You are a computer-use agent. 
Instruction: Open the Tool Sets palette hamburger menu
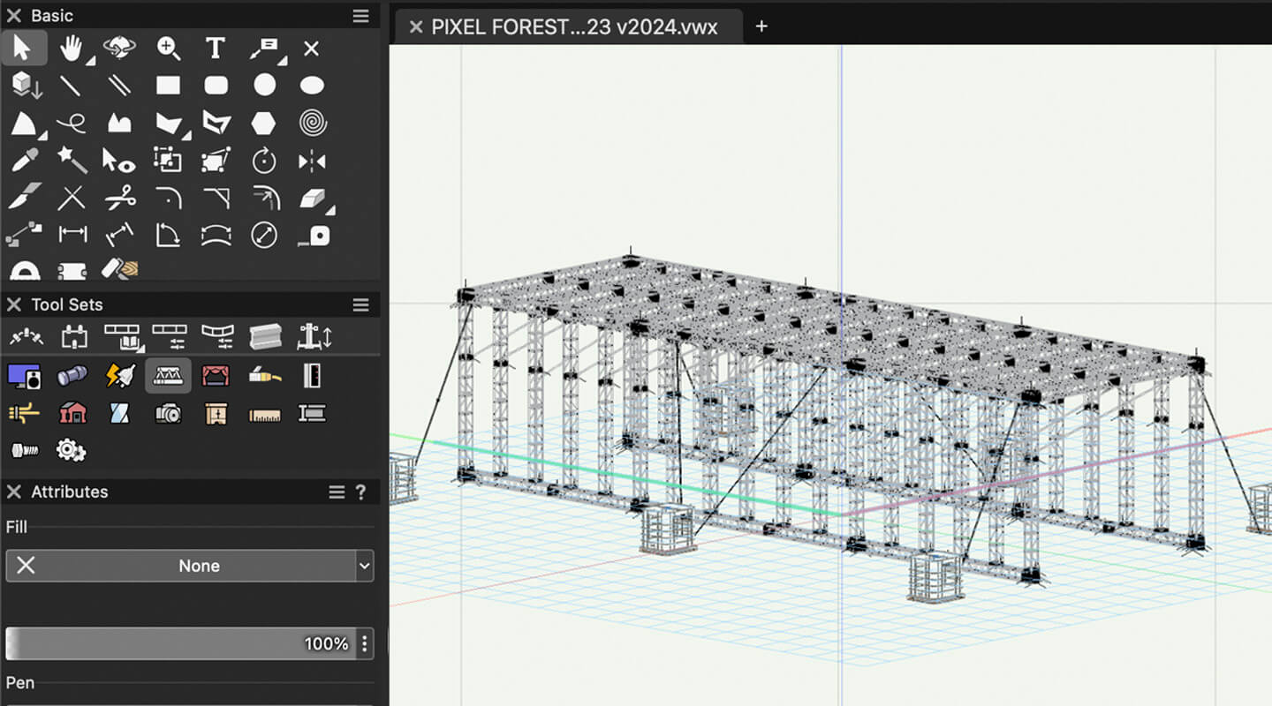[360, 304]
